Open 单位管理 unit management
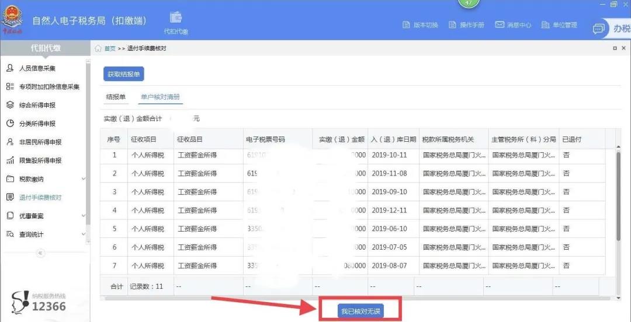The height and width of the screenshot is (322, 631). click(560, 25)
